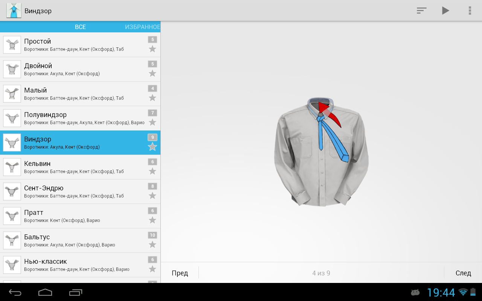This screenshot has height=301, width=482.
Task: Click step count badge 7 on Полувиндзор
Action: coord(153,113)
